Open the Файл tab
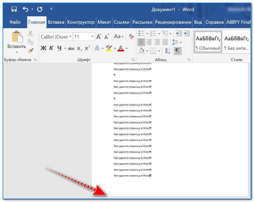The height and width of the screenshot is (202, 254). click(15, 22)
